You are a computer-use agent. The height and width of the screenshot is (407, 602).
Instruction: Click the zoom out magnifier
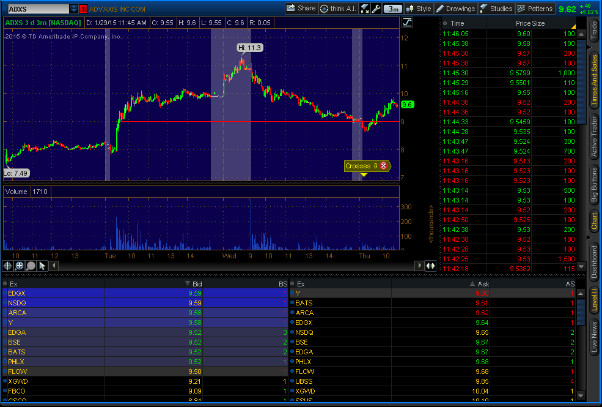coord(31,266)
